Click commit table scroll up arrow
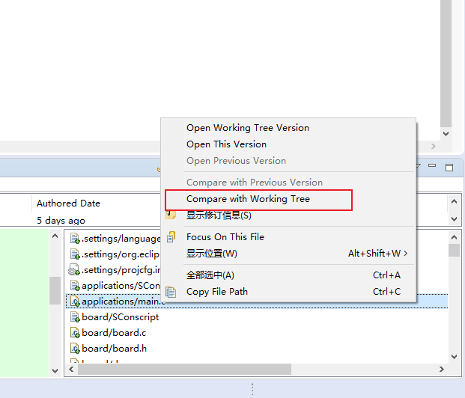Screen dimensions: 465x398 coord(454,201)
